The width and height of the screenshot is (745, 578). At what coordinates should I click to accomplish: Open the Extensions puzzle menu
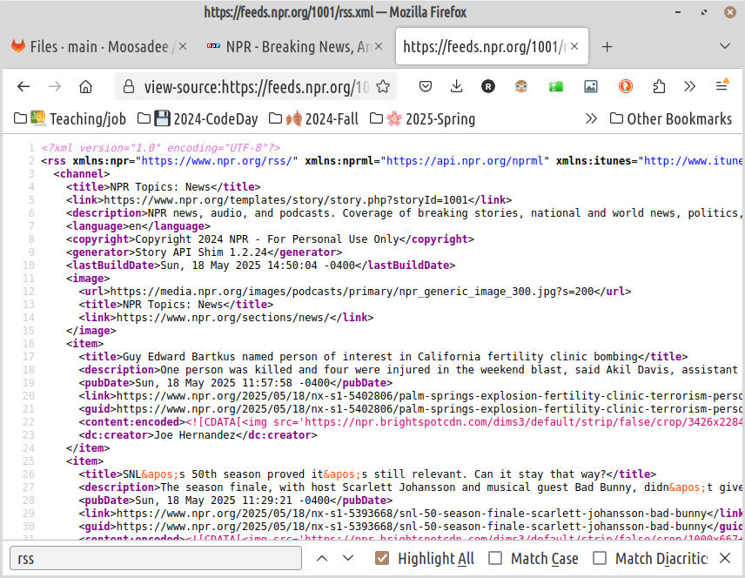click(659, 86)
